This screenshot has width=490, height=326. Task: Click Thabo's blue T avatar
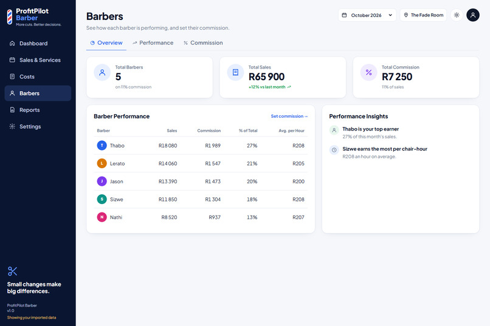tap(102, 145)
